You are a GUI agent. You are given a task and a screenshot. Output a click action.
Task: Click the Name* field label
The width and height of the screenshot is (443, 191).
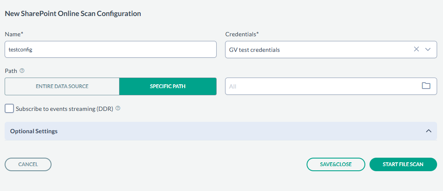tap(14, 34)
